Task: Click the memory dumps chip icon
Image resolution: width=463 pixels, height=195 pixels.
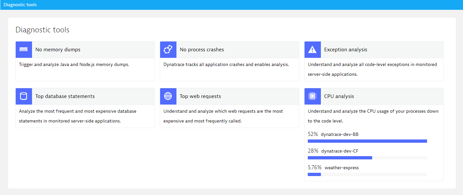Action: click(24, 50)
